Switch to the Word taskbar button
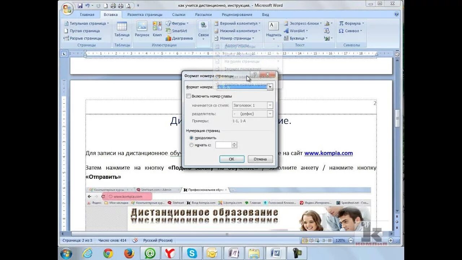Screen dimensions: 462x260 tap(276, 253)
